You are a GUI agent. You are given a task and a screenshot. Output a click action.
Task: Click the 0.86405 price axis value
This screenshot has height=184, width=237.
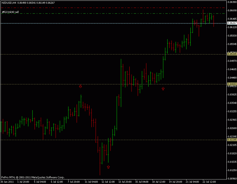point(232,19)
